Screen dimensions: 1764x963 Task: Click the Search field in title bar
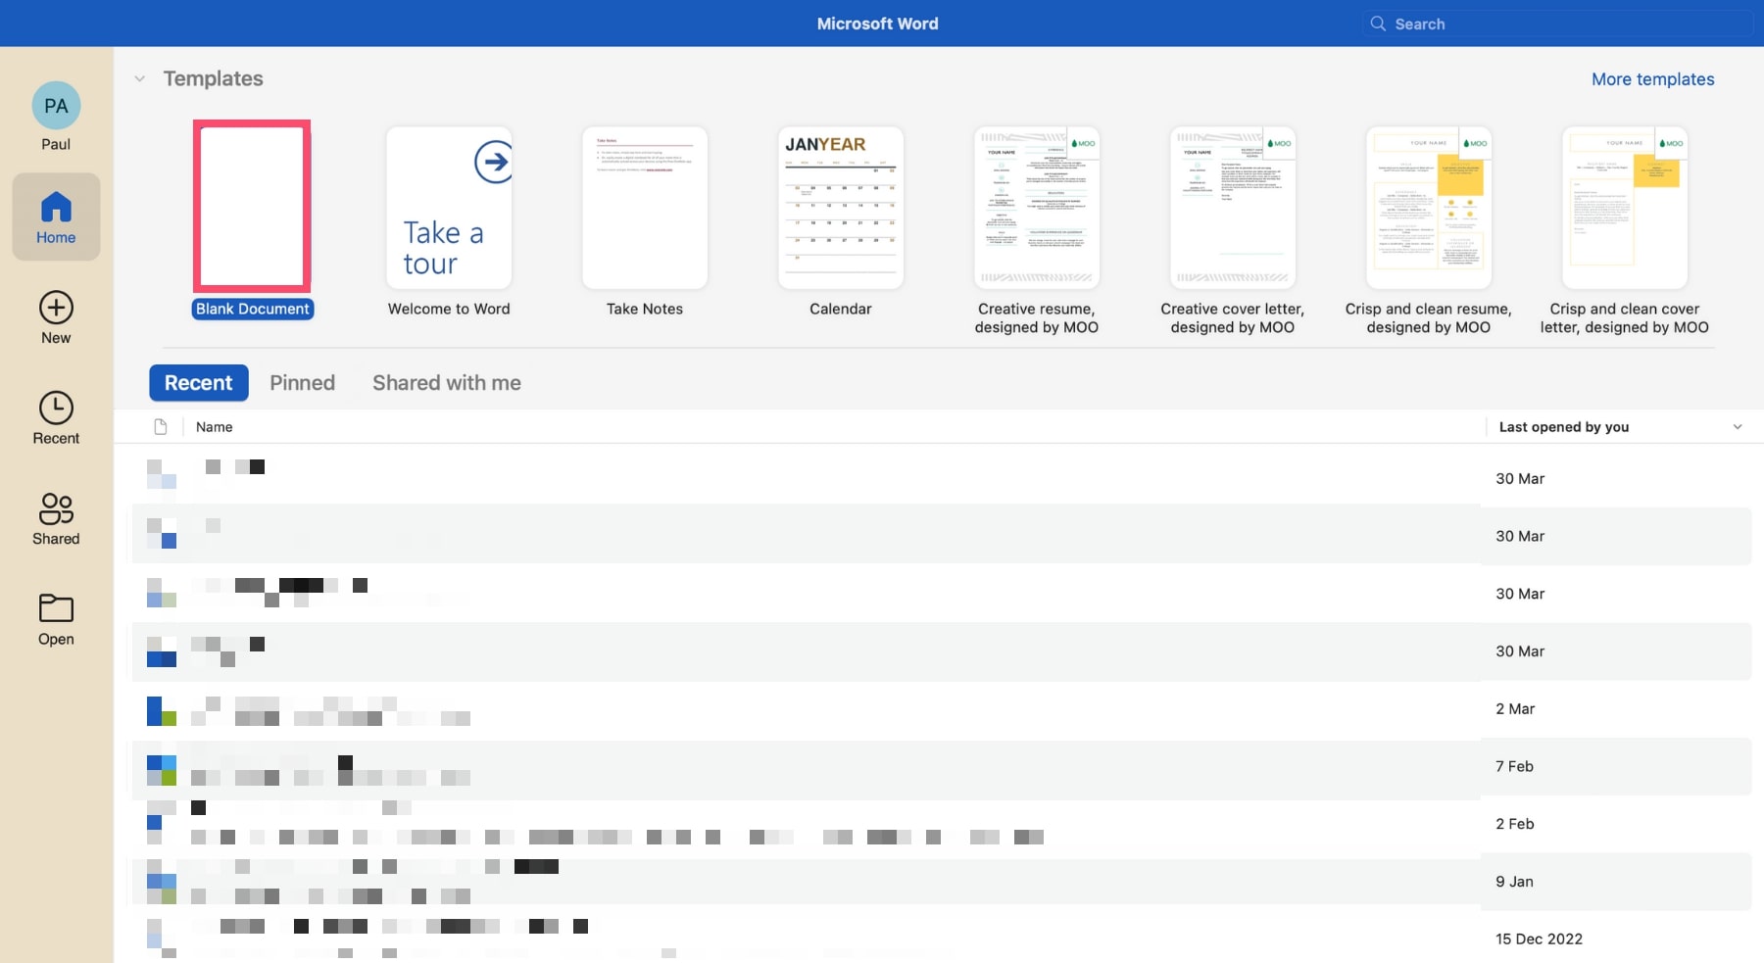tap(1557, 24)
